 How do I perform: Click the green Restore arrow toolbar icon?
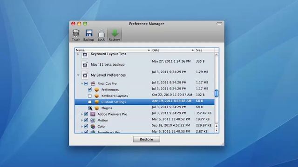(x=115, y=33)
